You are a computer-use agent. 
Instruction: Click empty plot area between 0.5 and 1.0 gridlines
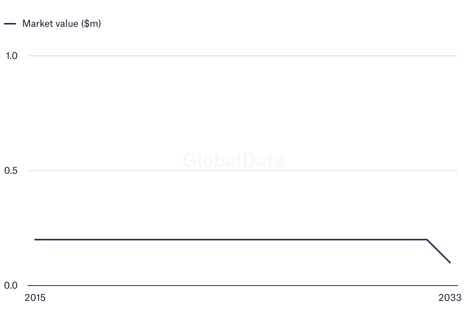click(243, 113)
